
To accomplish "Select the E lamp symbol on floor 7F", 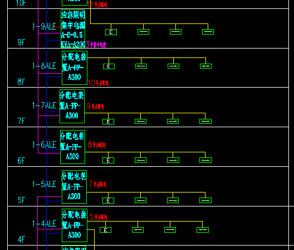I will (108, 122).
